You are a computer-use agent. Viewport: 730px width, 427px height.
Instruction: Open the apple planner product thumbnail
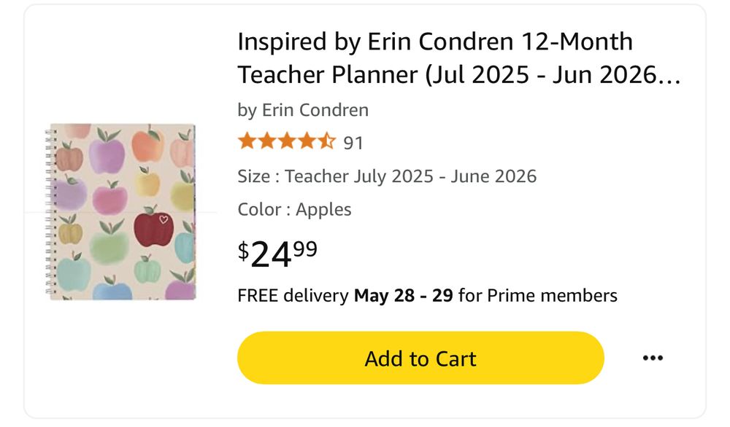[120, 211]
